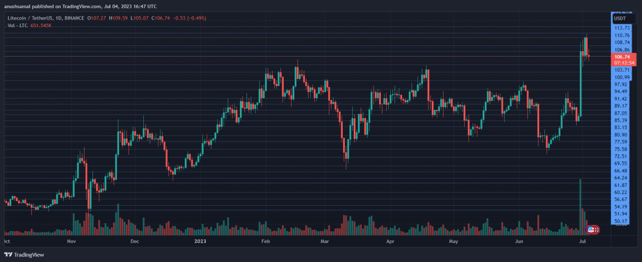Click the Feb label on the time axis
Viewport: 642px width, 262px height.
(x=265, y=241)
